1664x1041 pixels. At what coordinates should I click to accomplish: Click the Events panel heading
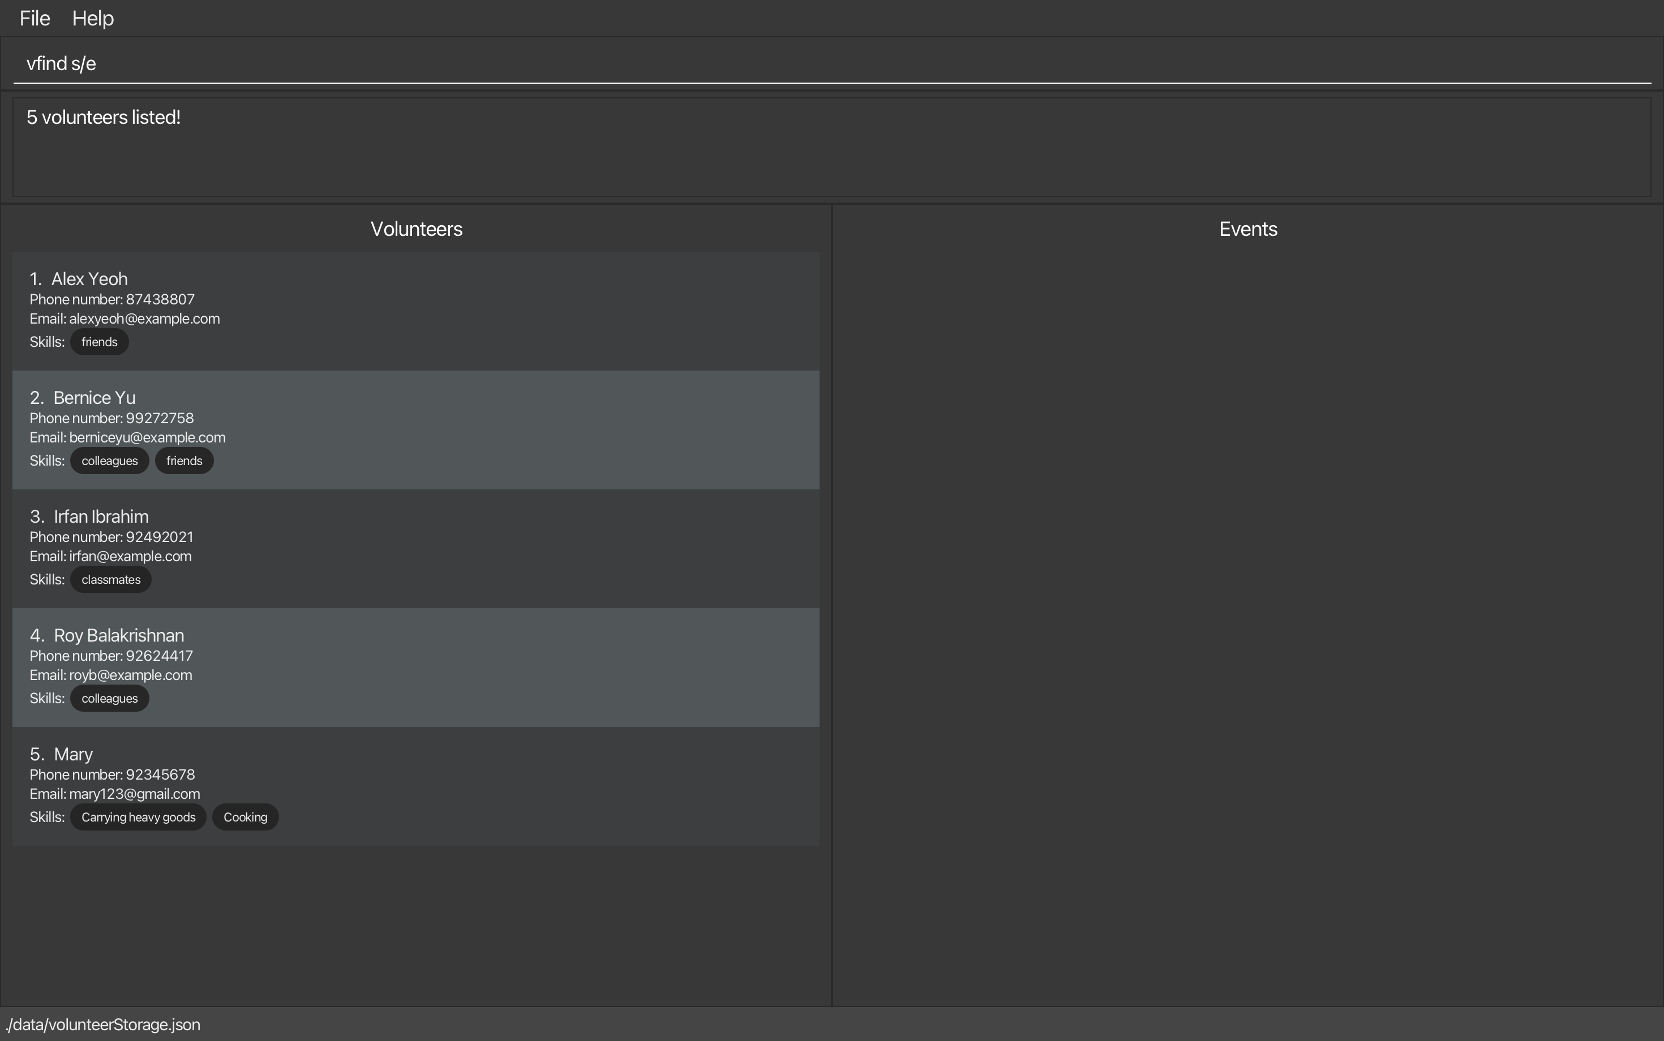1248,229
